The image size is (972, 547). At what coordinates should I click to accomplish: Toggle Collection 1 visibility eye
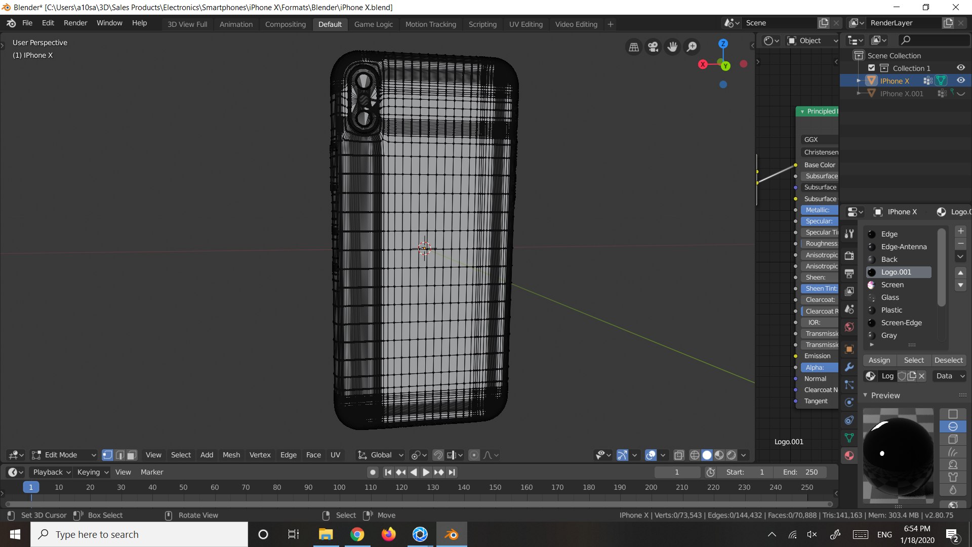[x=960, y=68]
